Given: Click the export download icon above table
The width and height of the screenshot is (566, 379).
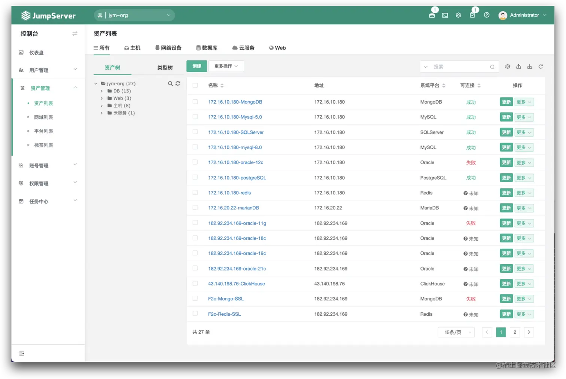Looking at the screenshot, I should pos(530,67).
